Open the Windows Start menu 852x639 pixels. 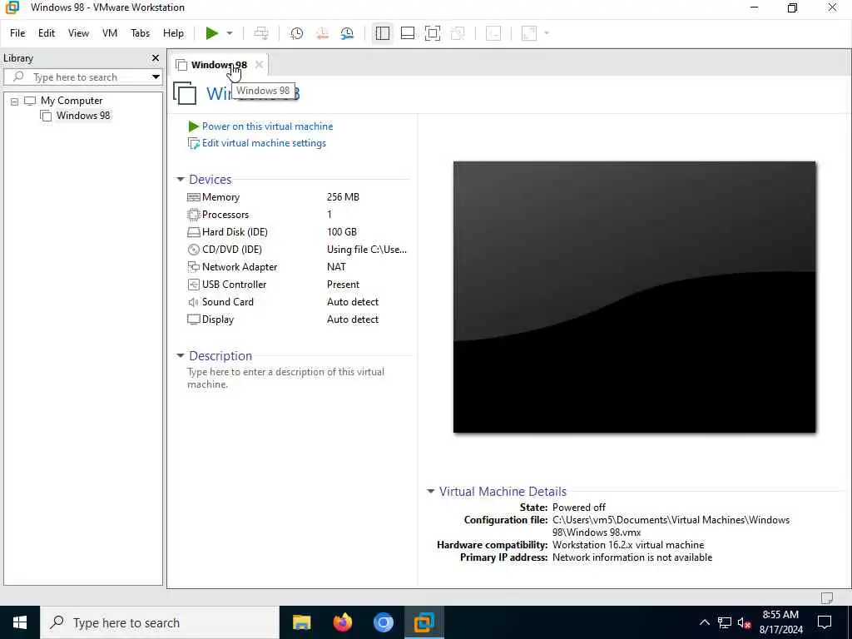(x=20, y=622)
